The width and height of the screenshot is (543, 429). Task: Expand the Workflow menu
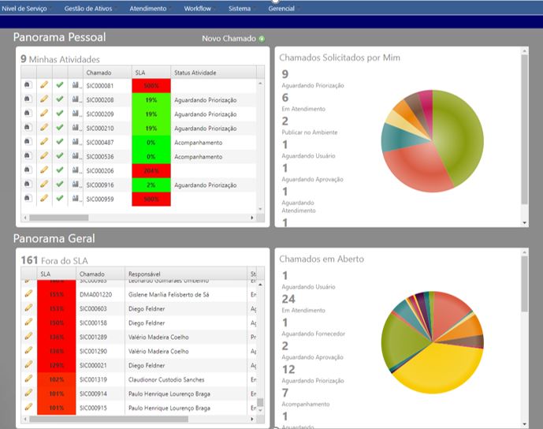click(x=200, y=9)
